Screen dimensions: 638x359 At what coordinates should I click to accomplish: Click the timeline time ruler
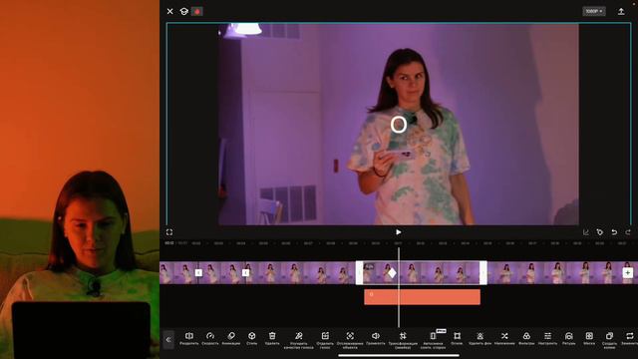pyautogui.click(x=399, y=243)
